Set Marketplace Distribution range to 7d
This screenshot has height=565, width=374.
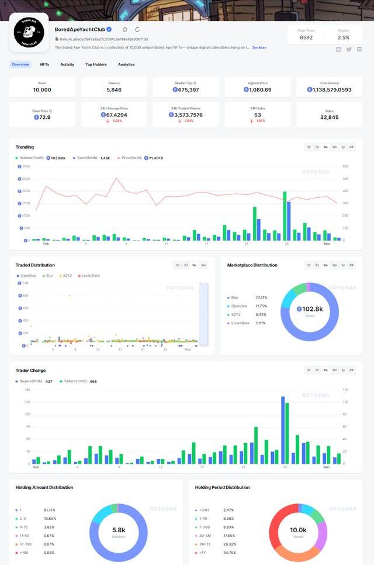317,265
